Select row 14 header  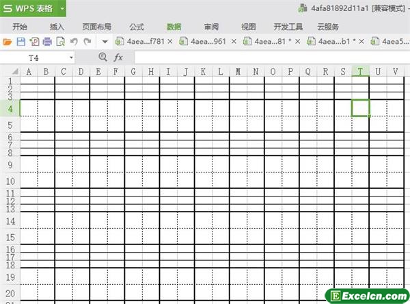tap(10, 220)
